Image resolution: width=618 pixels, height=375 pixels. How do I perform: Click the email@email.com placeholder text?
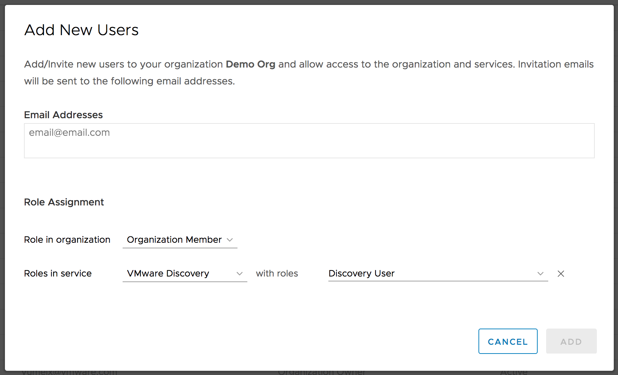(69, 133)
